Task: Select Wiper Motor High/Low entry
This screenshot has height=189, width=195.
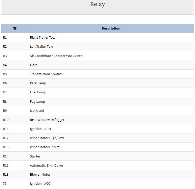Action: (x=47, y=138)
